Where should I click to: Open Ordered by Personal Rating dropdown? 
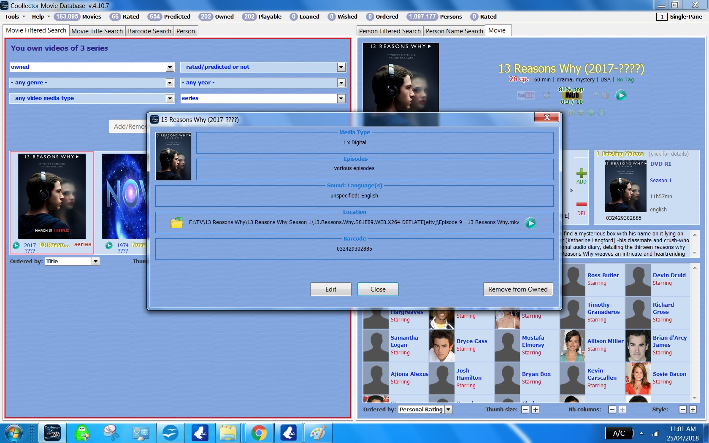click(x=448, y=410)
